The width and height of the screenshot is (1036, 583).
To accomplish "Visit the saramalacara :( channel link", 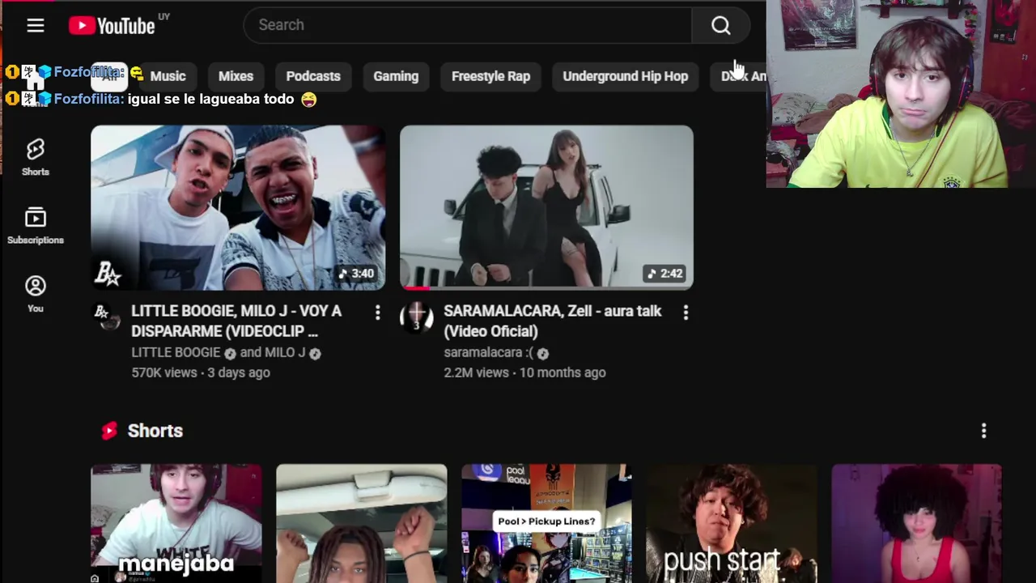I will pos(488,352).
